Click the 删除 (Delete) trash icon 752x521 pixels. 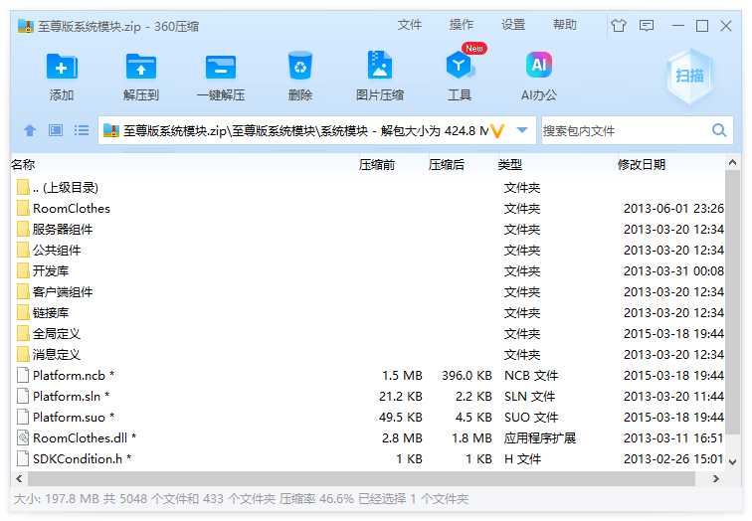pos(300,66)
